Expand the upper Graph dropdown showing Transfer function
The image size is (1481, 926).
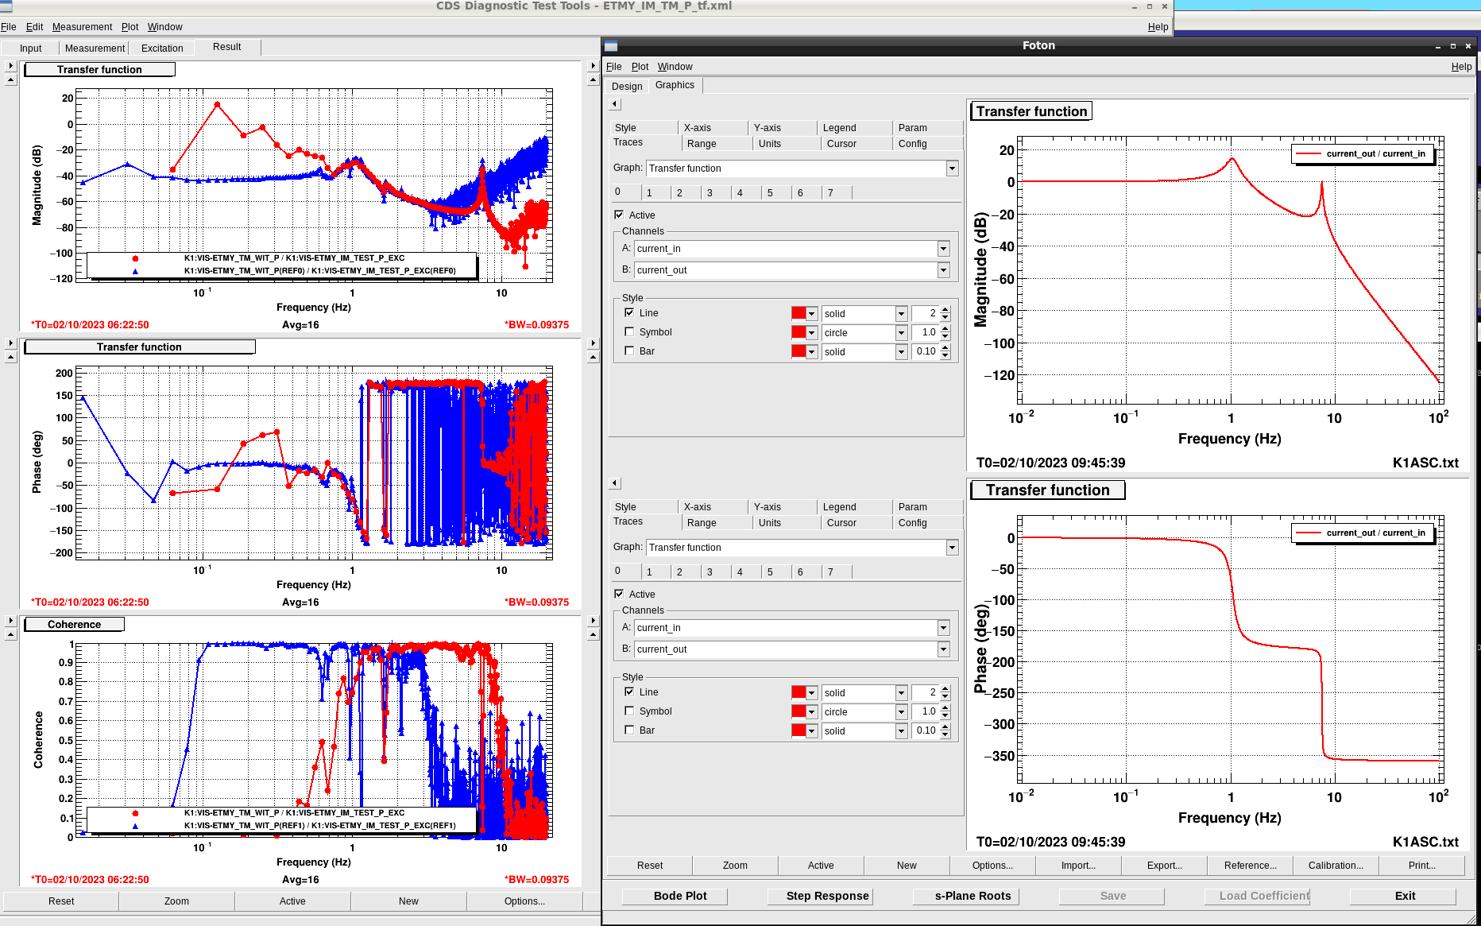(x=952, y=169)
